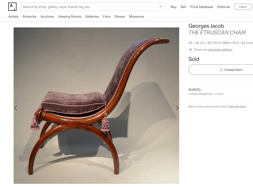Open the Price Database link

[x=202, y=7]
